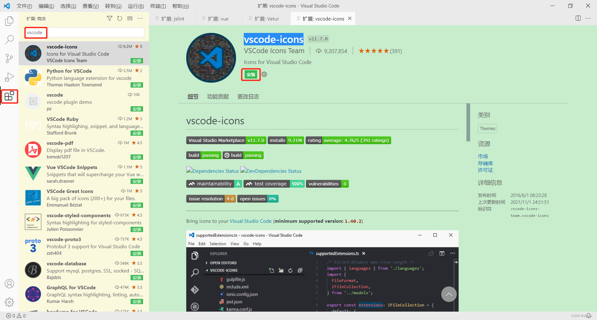597x320 pixels.
Task: Open Source Control view in activity bar
Action: tap(9, 58)
